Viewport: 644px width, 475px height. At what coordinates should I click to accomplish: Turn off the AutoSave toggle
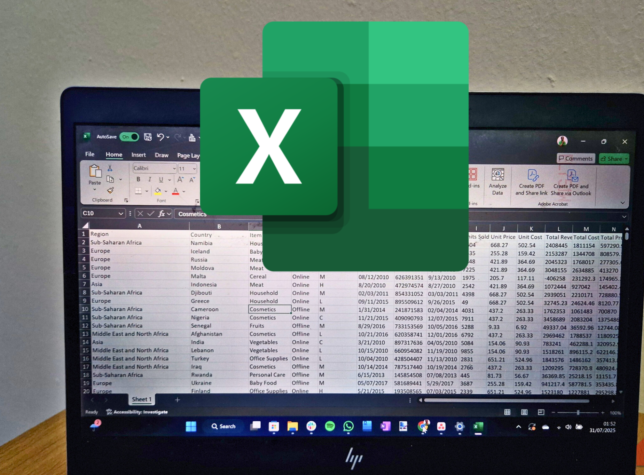pos(129,137)
